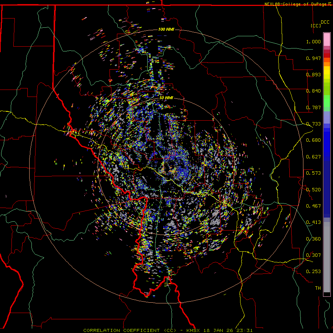Click the CORRELATION COEFFICIENT (CC) caption title
Image resolution: width=333 pixels, height=333 pixels.
pyautogui.click(x=130, y=330)
